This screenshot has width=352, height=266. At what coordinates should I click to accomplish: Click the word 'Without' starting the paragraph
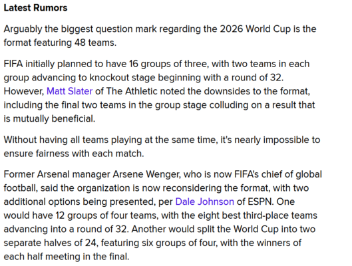click(20, 140)
